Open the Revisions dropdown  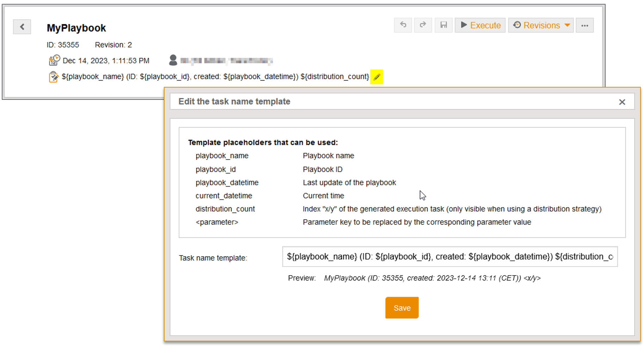point(541,25)
